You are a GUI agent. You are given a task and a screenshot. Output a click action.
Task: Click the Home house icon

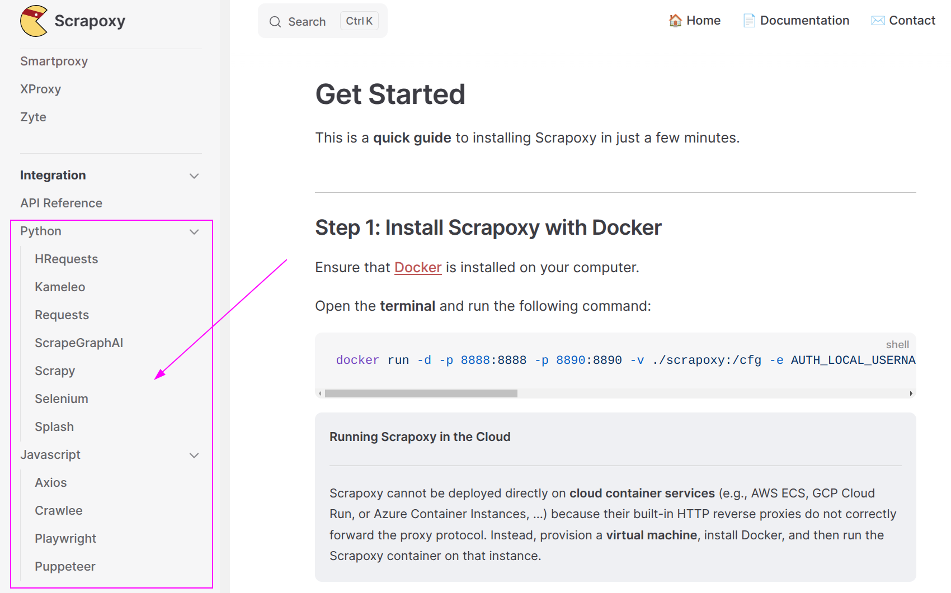pyautogui.click(x=675, y=21)
